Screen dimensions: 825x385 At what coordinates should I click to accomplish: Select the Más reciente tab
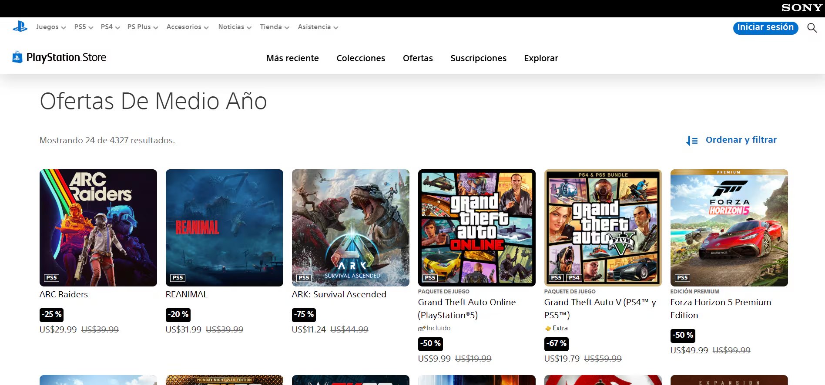(292, 58)
